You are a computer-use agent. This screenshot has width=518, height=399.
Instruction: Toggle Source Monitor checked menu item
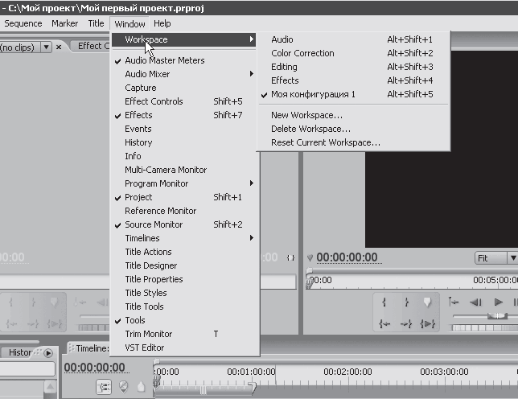[x=154, y=224]
